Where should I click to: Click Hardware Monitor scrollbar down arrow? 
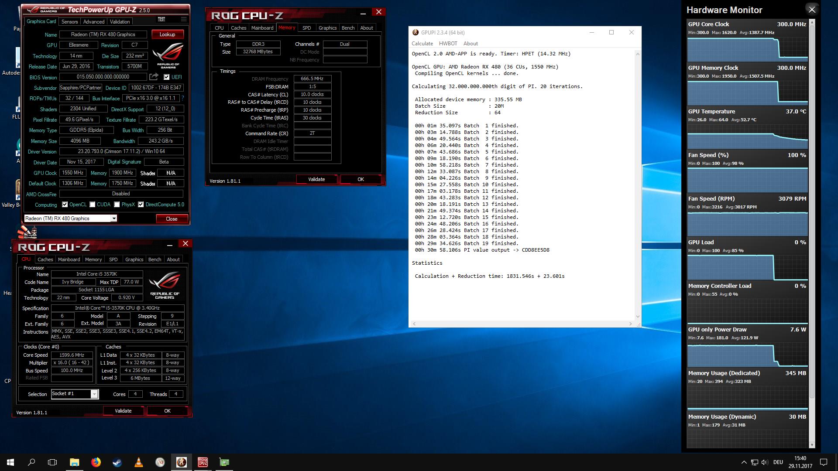click(x=812, y=445)
